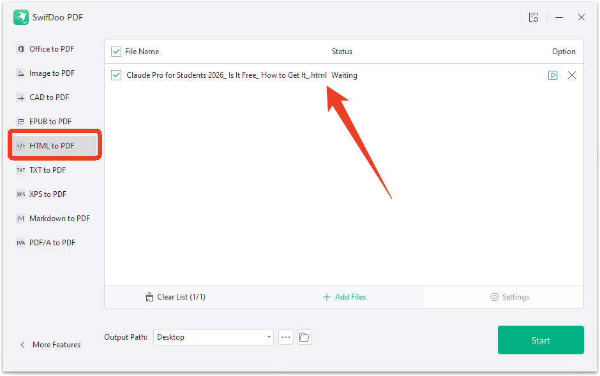Browse output path via three-dots button
600x376 pixels.
(286, 337)
